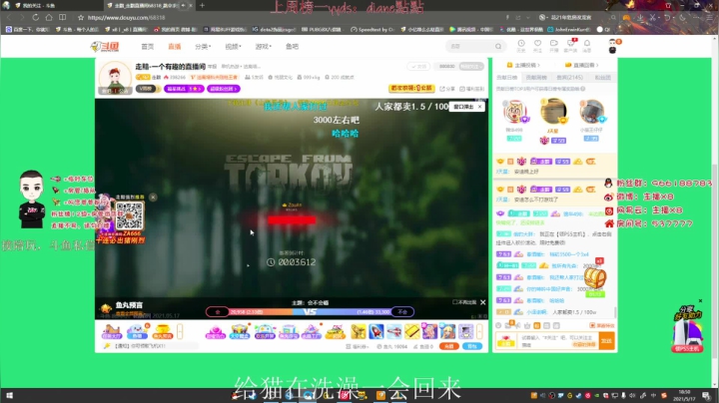Open the purple star level pill button

184,89
